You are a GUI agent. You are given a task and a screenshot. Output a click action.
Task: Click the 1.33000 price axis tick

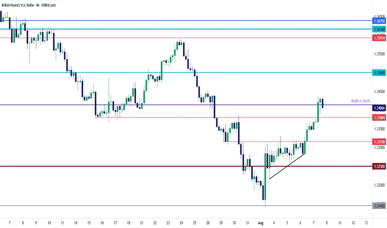(x=380, y=148)
